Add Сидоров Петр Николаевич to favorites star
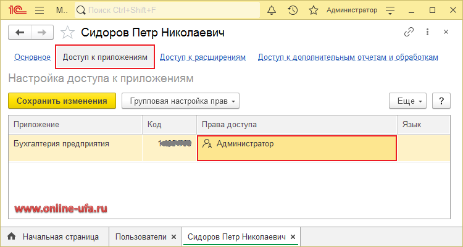Viewport: 463px width, 247px height. [69, 33]
